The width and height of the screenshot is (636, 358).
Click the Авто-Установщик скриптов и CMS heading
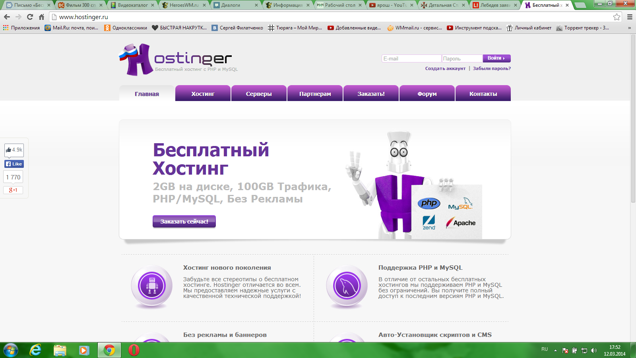click(x=435, y=335)
